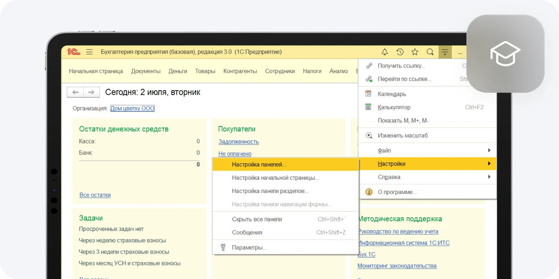Open the history clock icon

coord(400,52)
